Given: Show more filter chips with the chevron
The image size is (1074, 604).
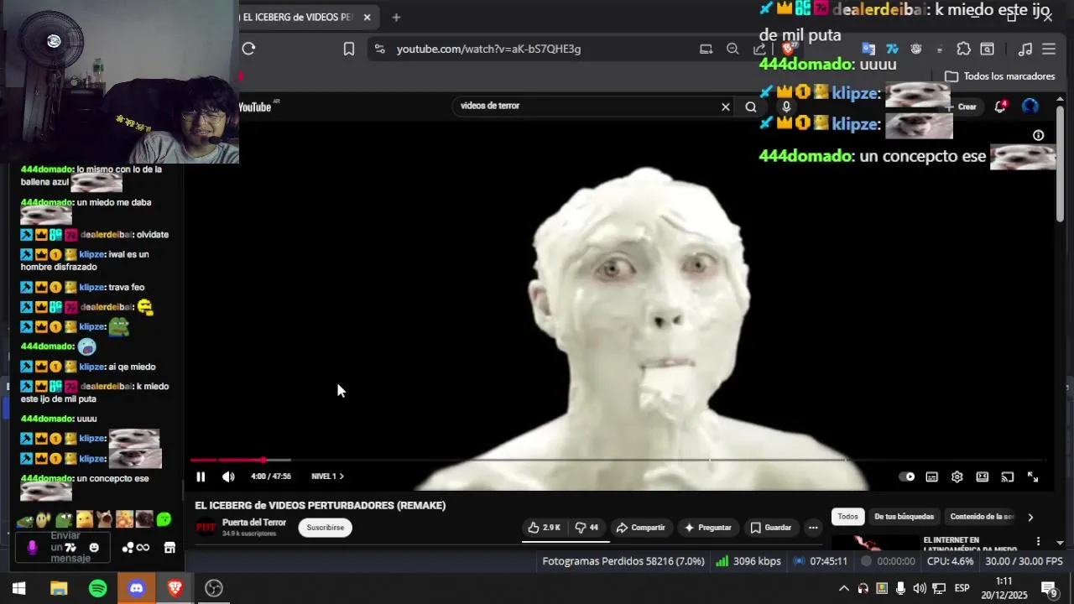Looking at the screenshot, I should click(x=1030, y=517).
